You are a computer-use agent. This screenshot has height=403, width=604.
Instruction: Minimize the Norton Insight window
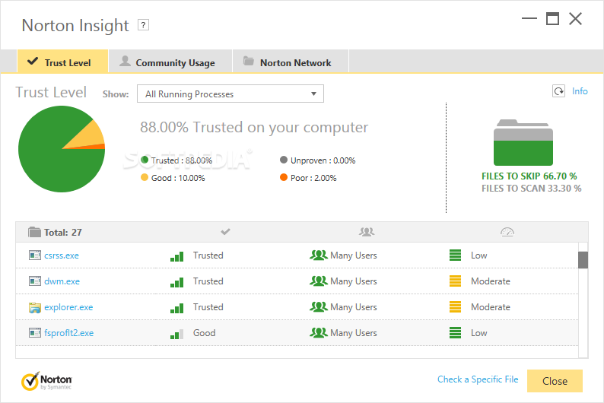point(529,18)
